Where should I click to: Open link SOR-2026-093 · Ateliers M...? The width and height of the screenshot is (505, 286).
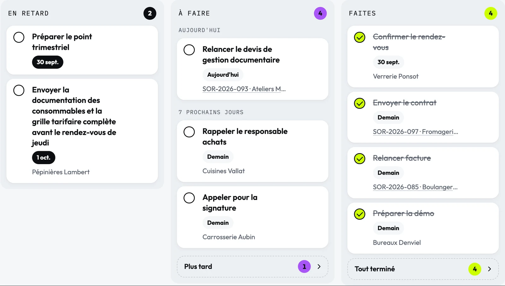[x=244, y=89]
